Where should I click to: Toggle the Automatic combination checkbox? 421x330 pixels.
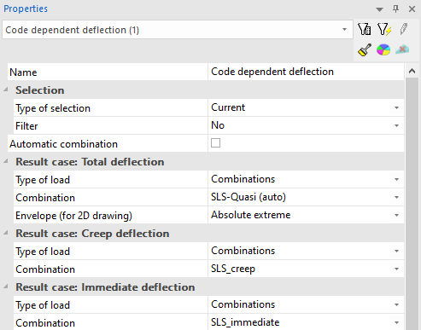click(x=215, y=142)
